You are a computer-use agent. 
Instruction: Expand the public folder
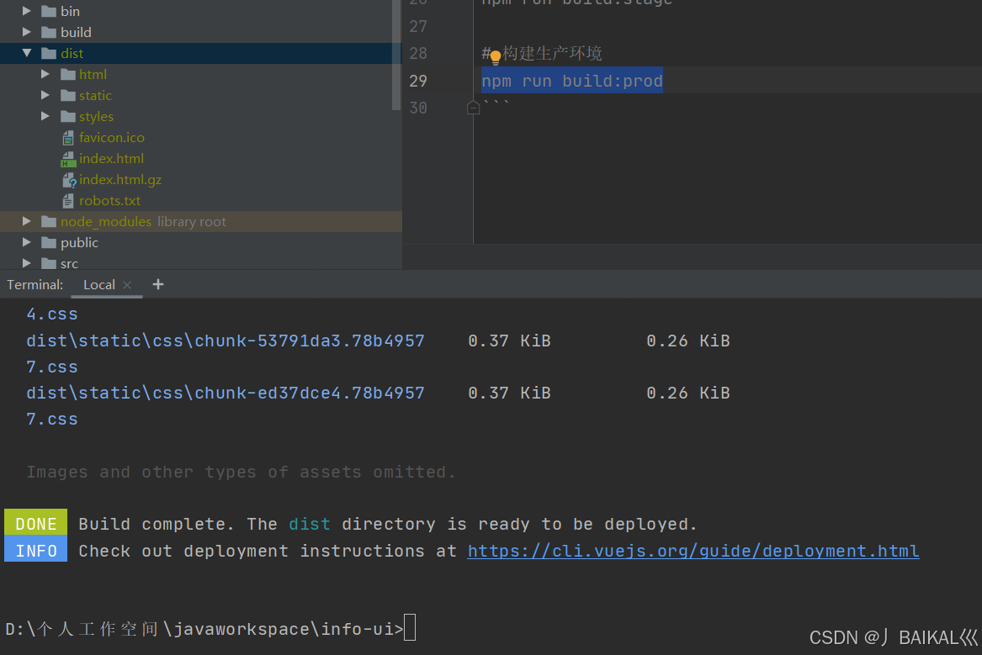coord(26,242)
